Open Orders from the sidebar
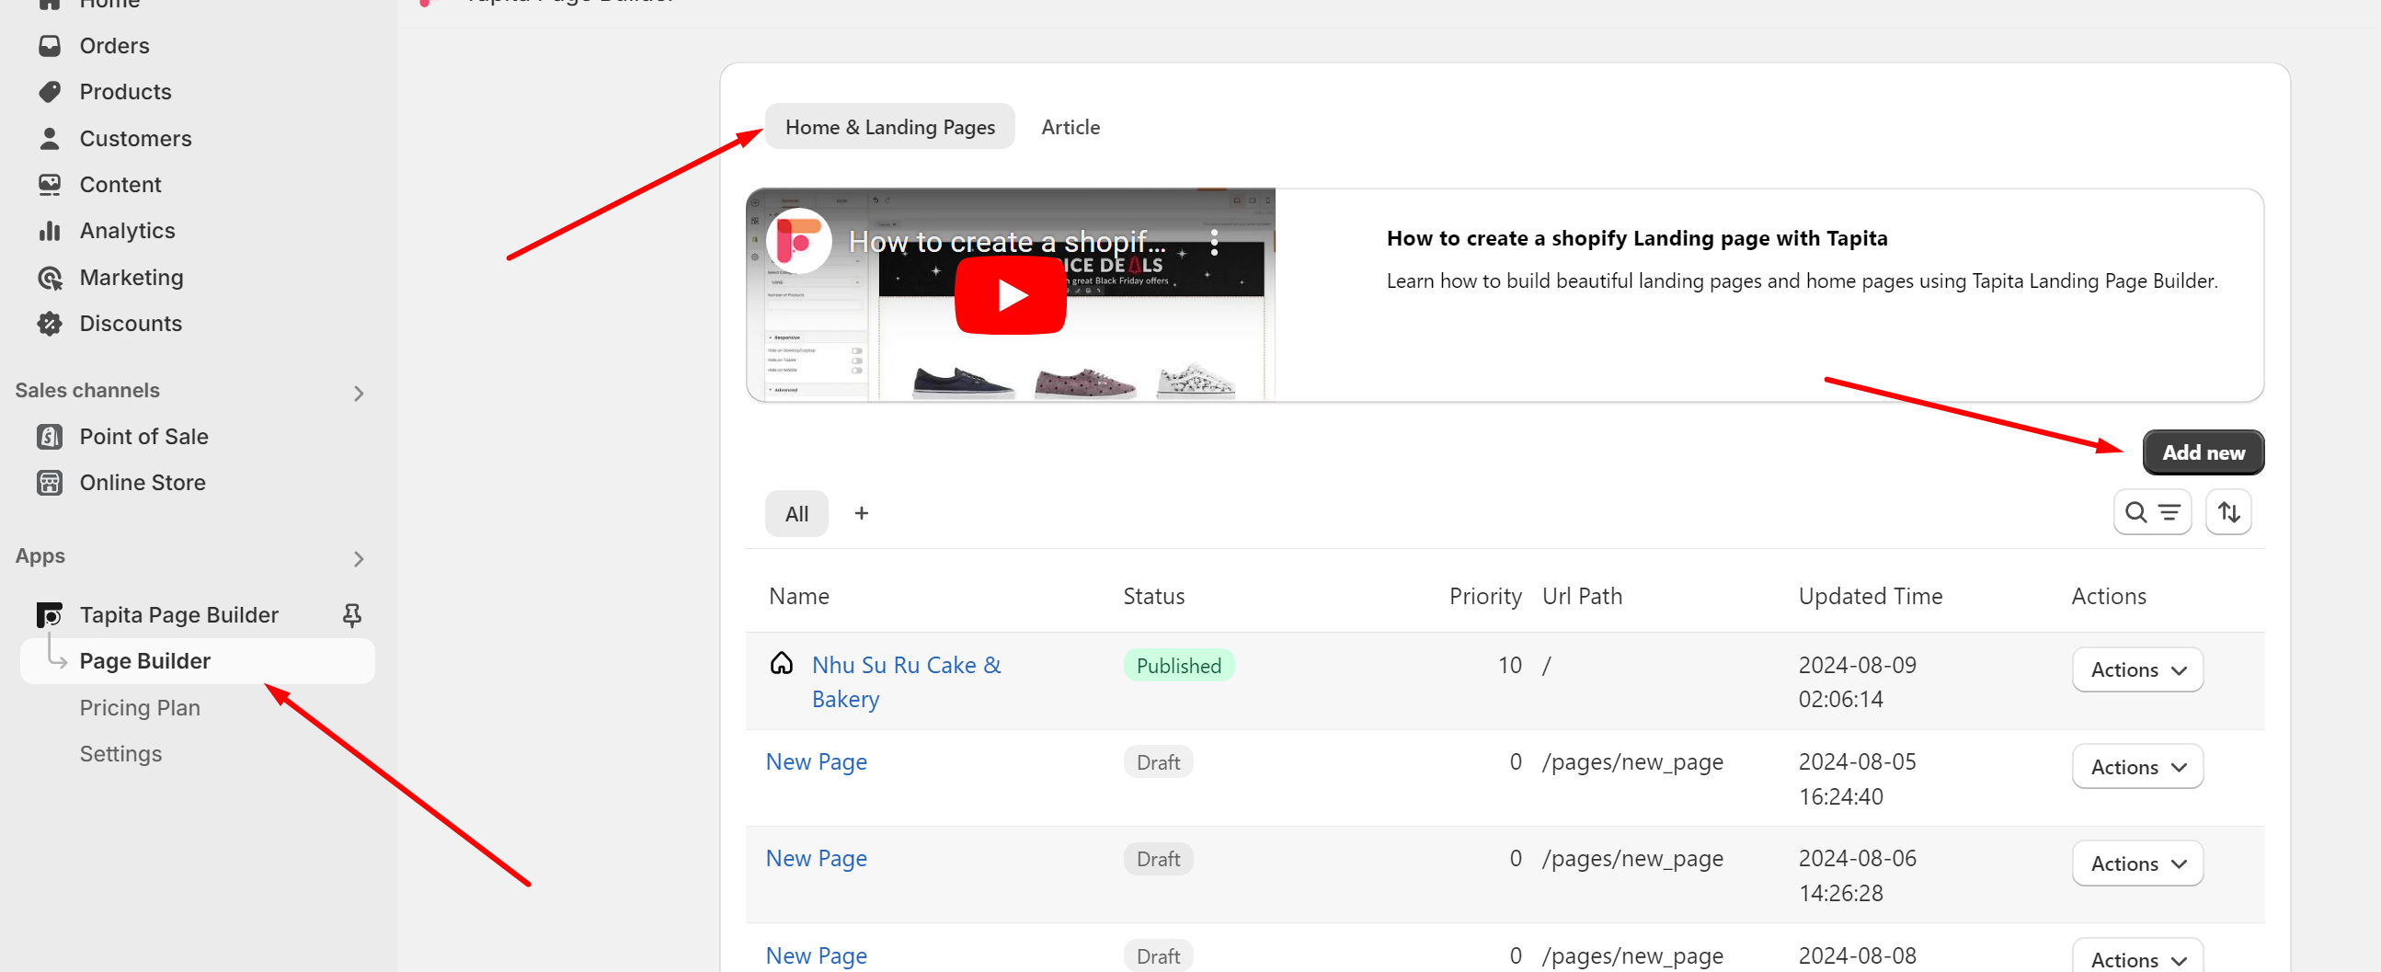The image size is (2381, 972). 114,45
